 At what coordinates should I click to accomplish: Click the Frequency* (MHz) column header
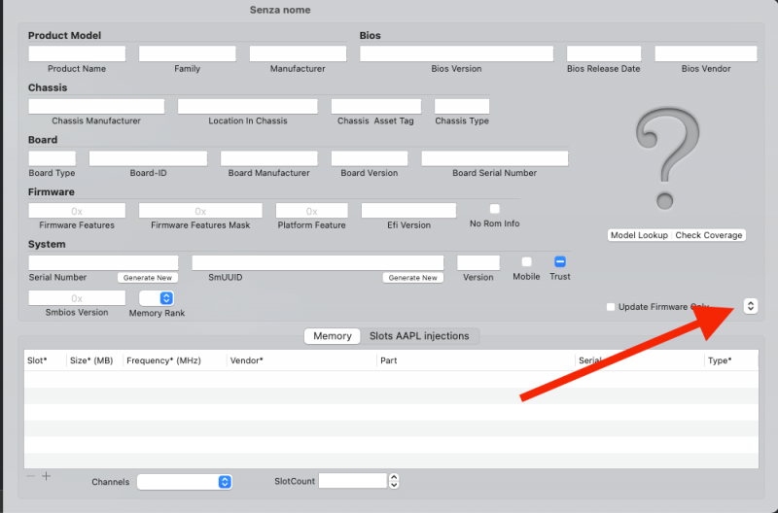click(x=175, y=360)
